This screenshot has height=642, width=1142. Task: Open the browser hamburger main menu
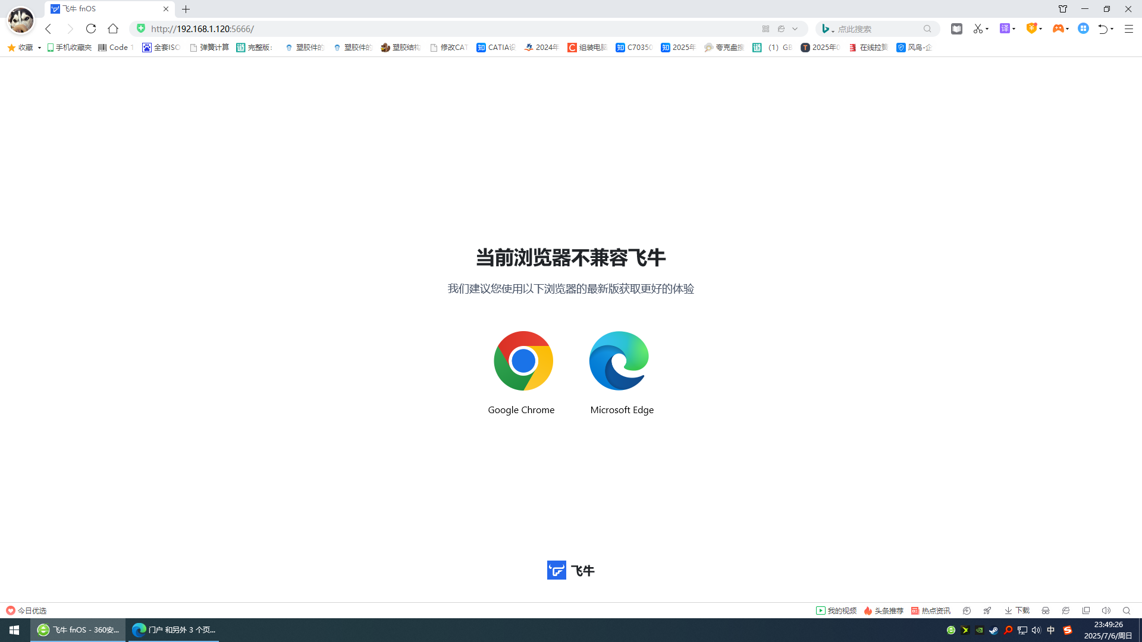[x=1129, y=29]
